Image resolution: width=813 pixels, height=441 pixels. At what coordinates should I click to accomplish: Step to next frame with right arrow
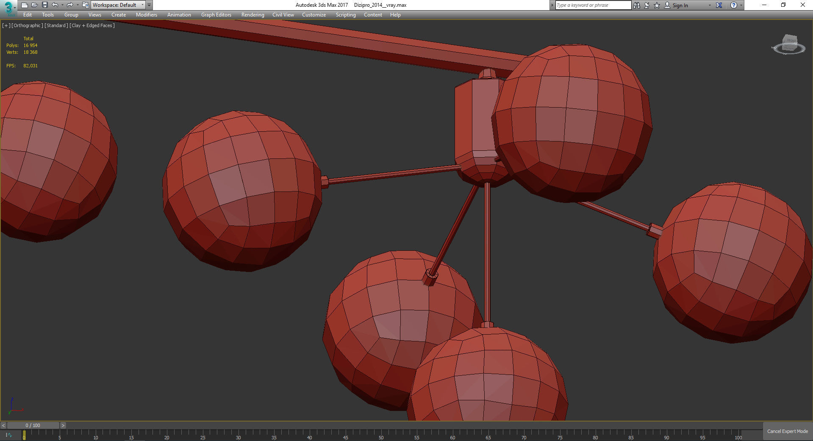point(63,425)
